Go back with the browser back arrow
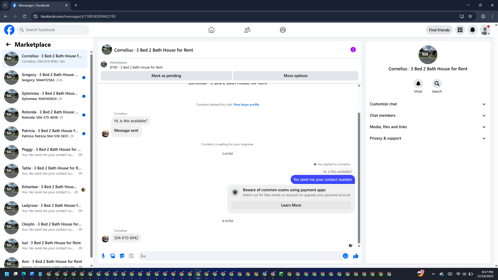Image resolution: width=498 pixels, height=280 pixels. click(x=6, y=16)
